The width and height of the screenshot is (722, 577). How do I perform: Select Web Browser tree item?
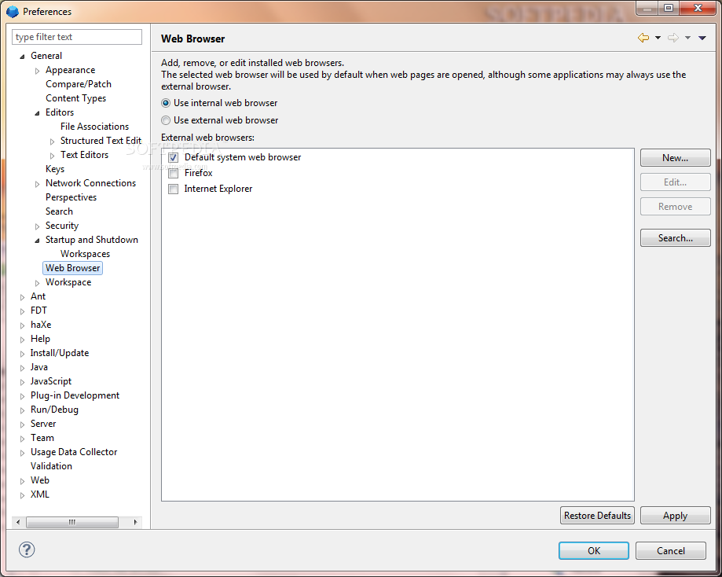(72, 268)
